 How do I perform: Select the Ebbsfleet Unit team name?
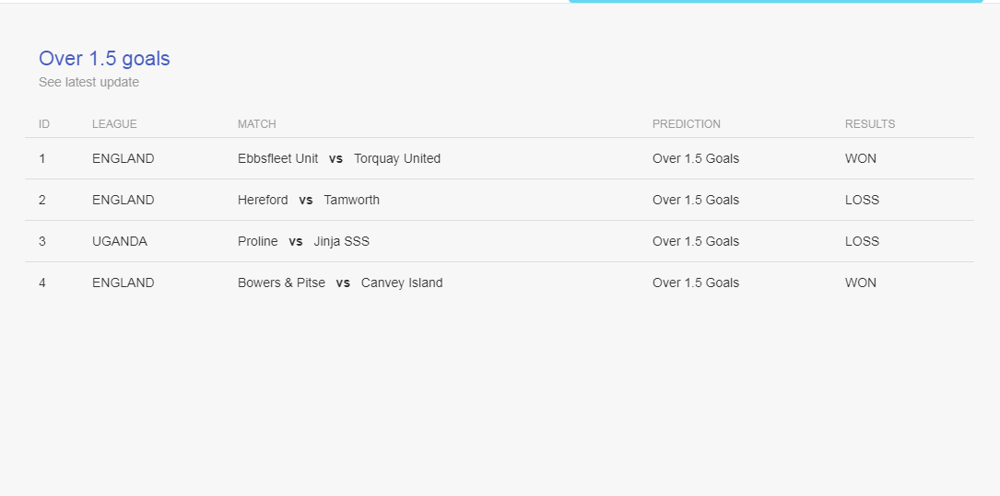[277, 158]
